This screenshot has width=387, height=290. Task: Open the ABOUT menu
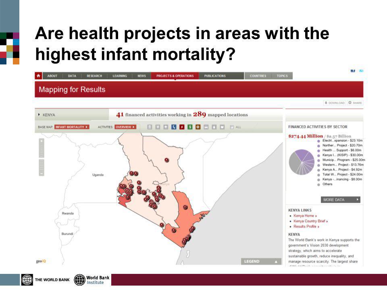(52, 76)
